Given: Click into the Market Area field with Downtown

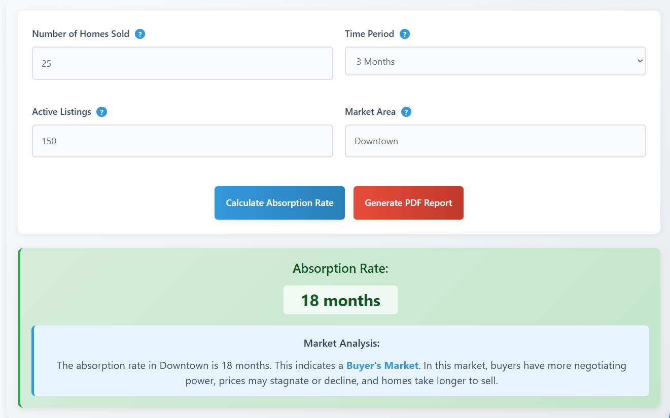Looking at the screenshot, I should click(x=495, y=141).
